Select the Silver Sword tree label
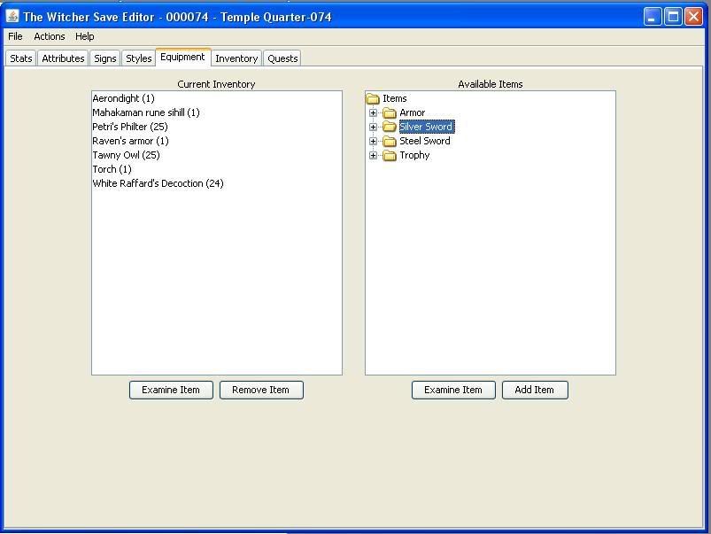Screen dimensions: 711x534 click(x=426, y=127)
